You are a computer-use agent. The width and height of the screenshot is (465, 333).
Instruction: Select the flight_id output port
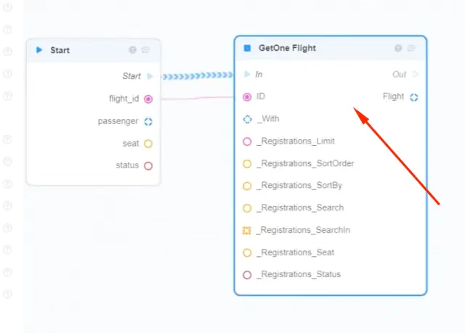point(148,99)
